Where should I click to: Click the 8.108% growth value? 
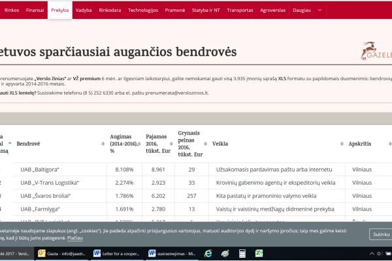[124, 170]
